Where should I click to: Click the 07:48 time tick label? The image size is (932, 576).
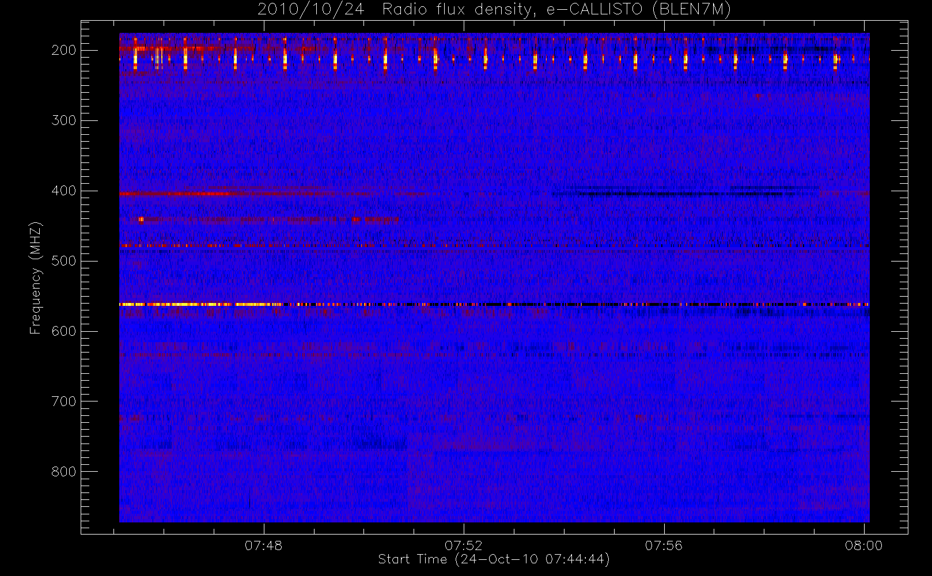(x=264, y=545)
